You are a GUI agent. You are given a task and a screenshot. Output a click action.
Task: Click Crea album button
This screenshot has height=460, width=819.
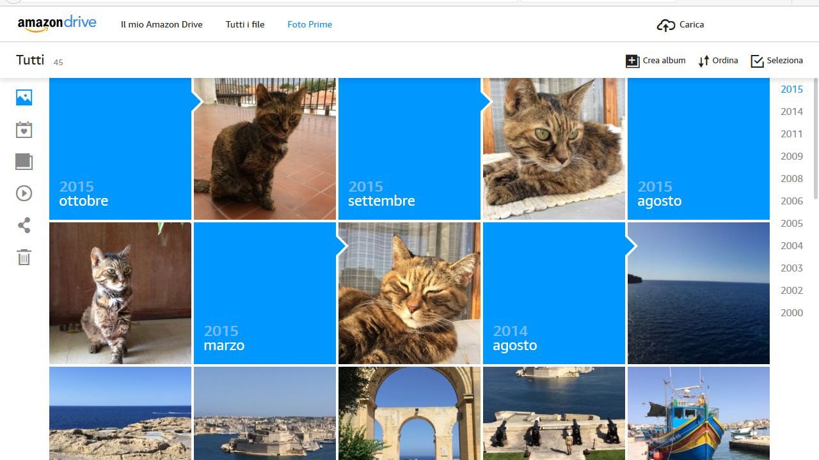pos(655,61)
